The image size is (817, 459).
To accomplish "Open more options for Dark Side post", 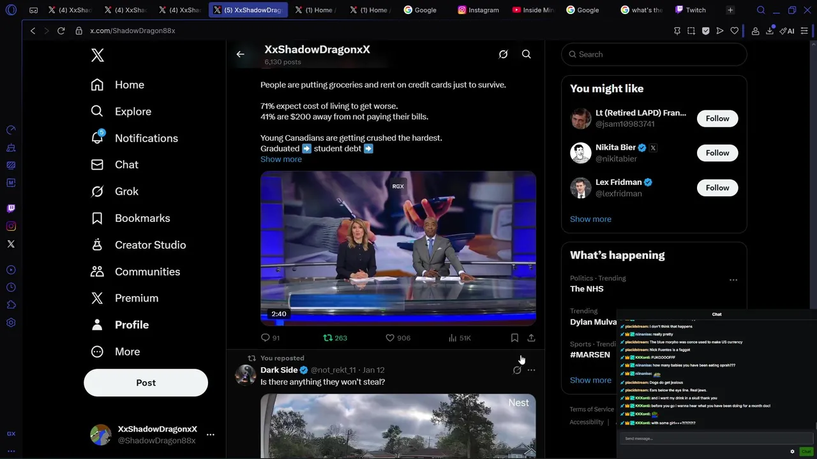I will click(x=531, y=370).
